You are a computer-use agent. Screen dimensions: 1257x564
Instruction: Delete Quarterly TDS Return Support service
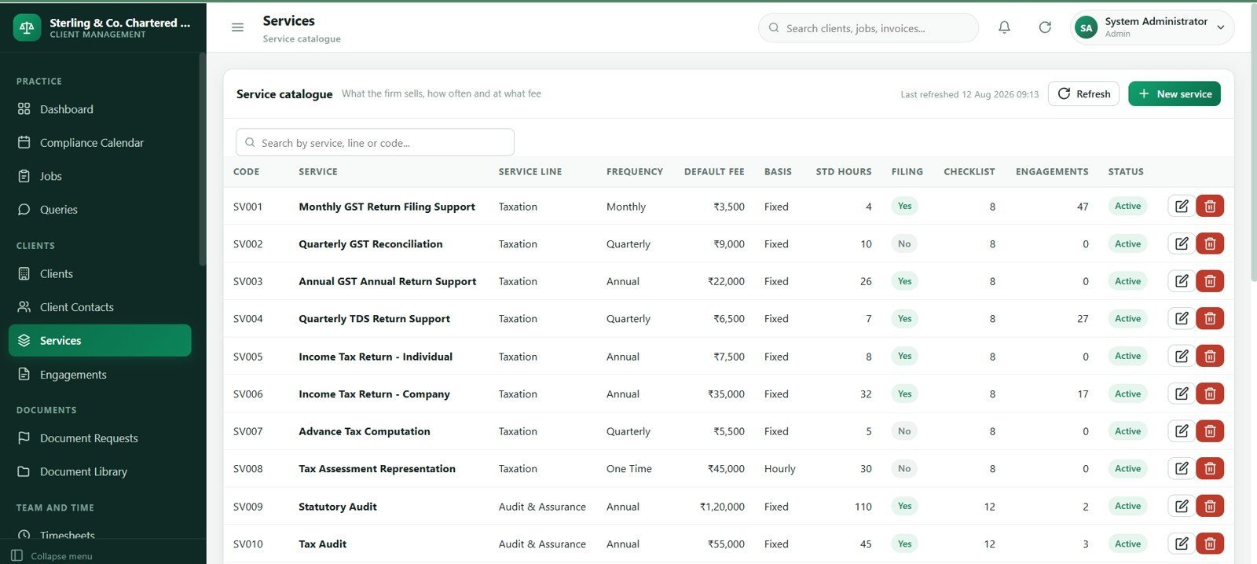1210,318
